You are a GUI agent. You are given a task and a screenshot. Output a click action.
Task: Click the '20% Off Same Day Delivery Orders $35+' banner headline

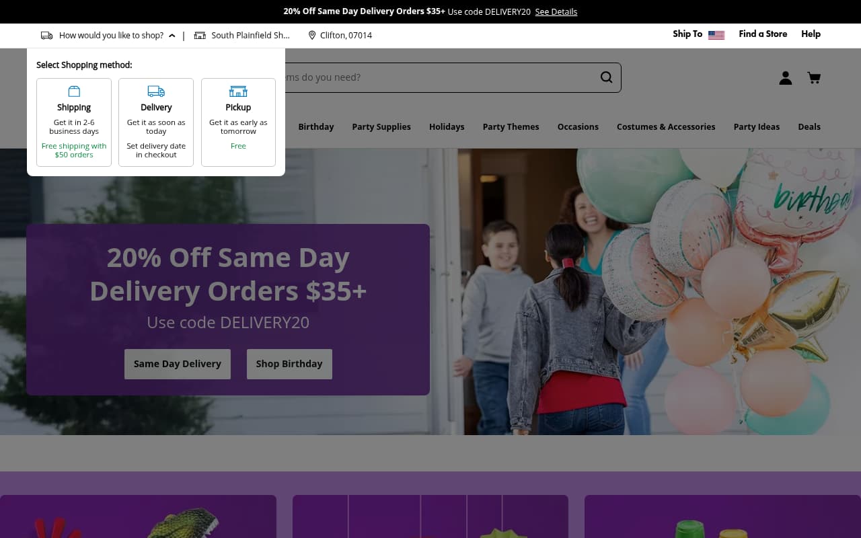228,274
